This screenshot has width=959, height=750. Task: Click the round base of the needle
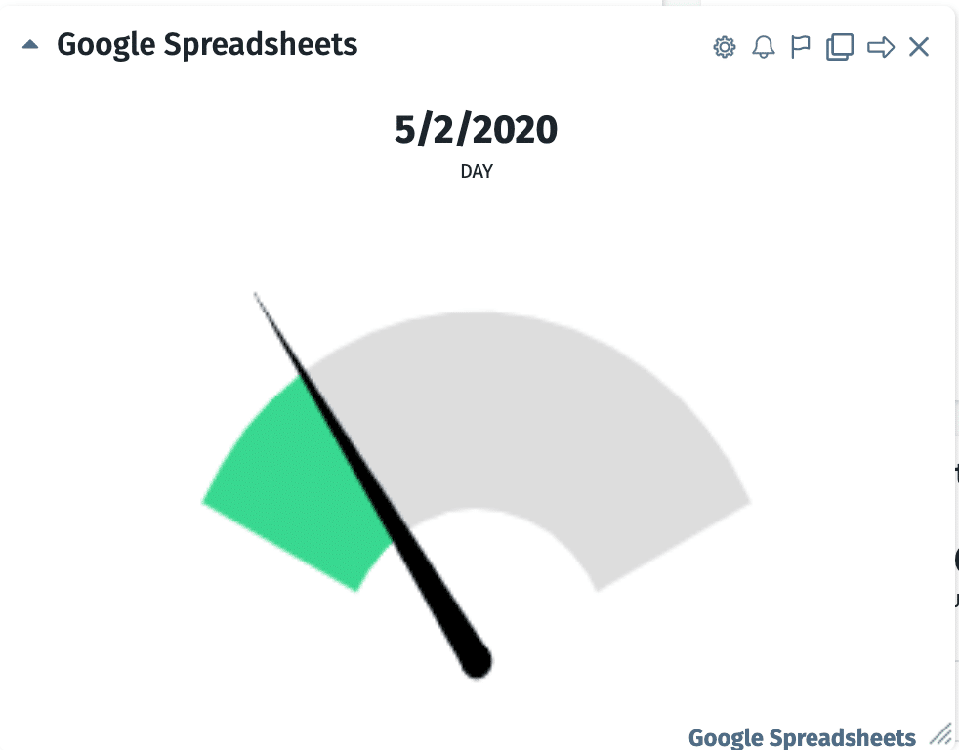pyautogui.click(x=476, y=662)
